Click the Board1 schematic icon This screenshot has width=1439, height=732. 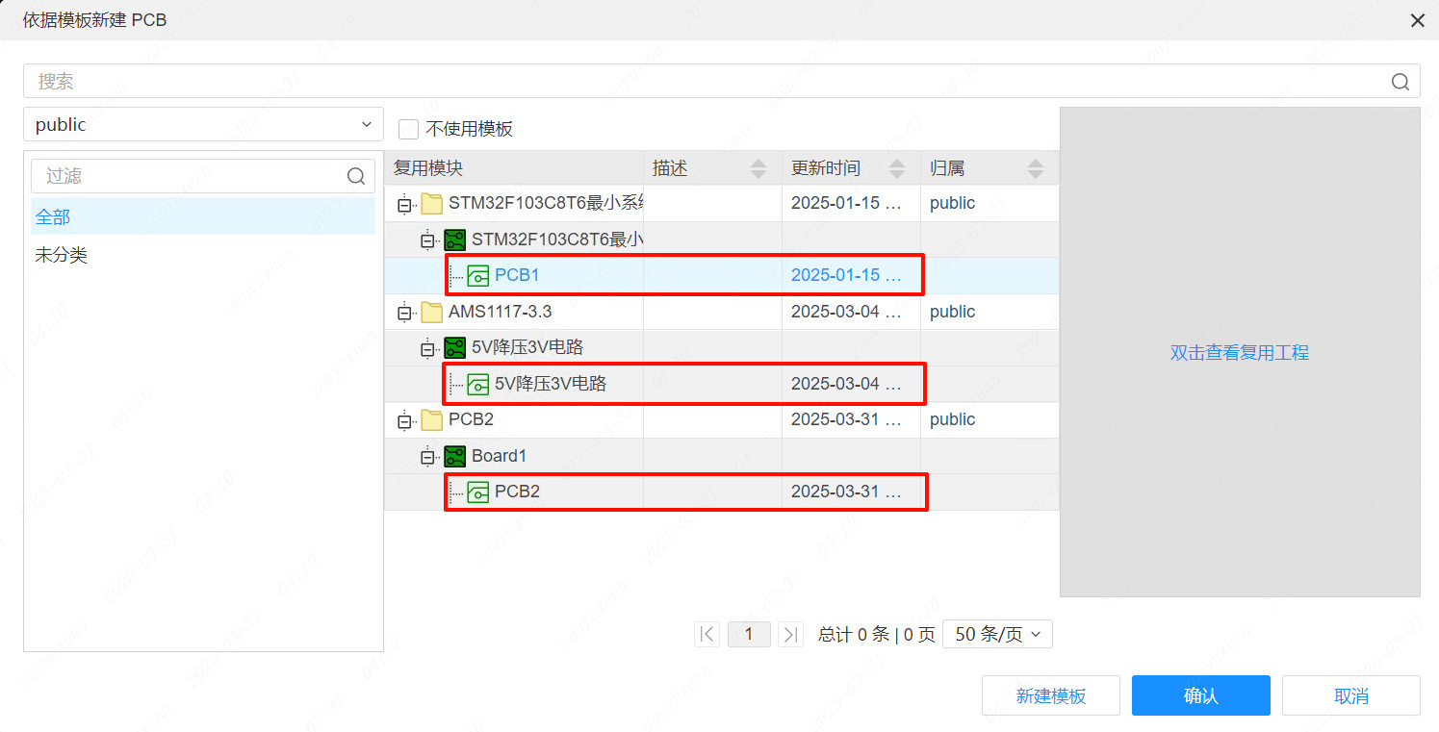tap(454, 455)
